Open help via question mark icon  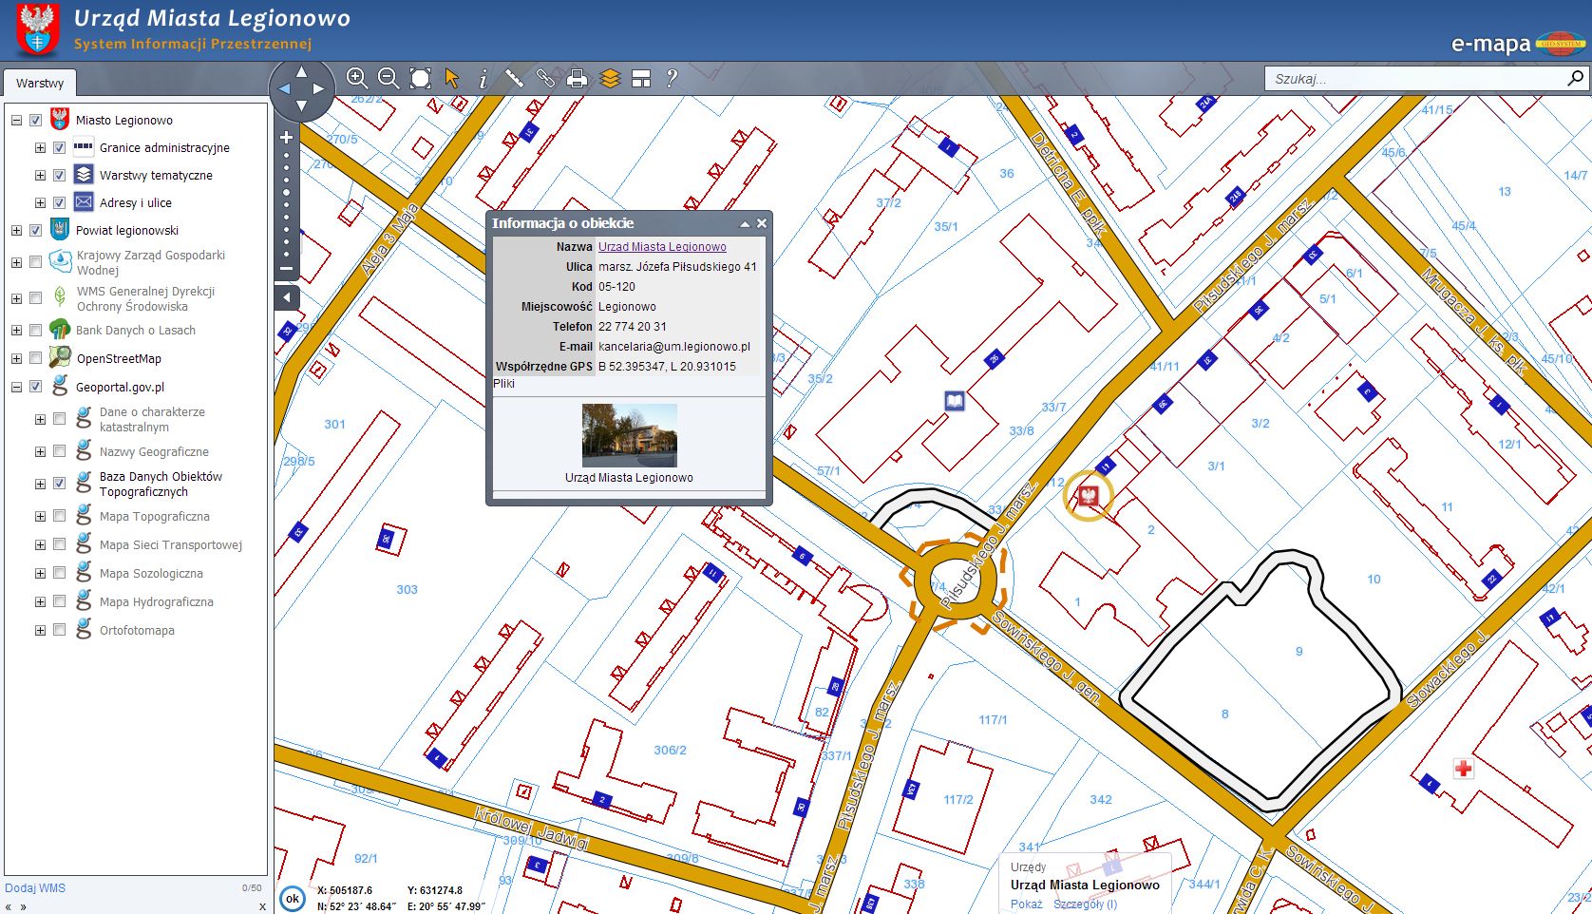[x=672, y=78]
